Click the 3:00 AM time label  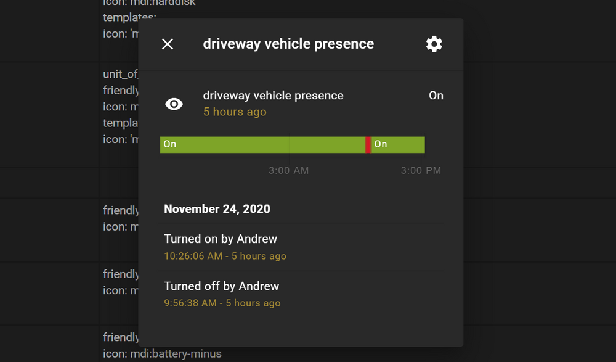289,170
